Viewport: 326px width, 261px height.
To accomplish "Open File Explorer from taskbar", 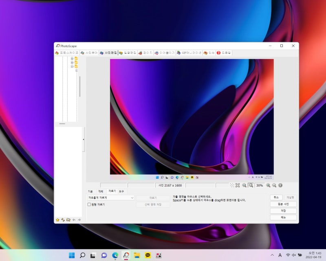I will pos(137,255).
